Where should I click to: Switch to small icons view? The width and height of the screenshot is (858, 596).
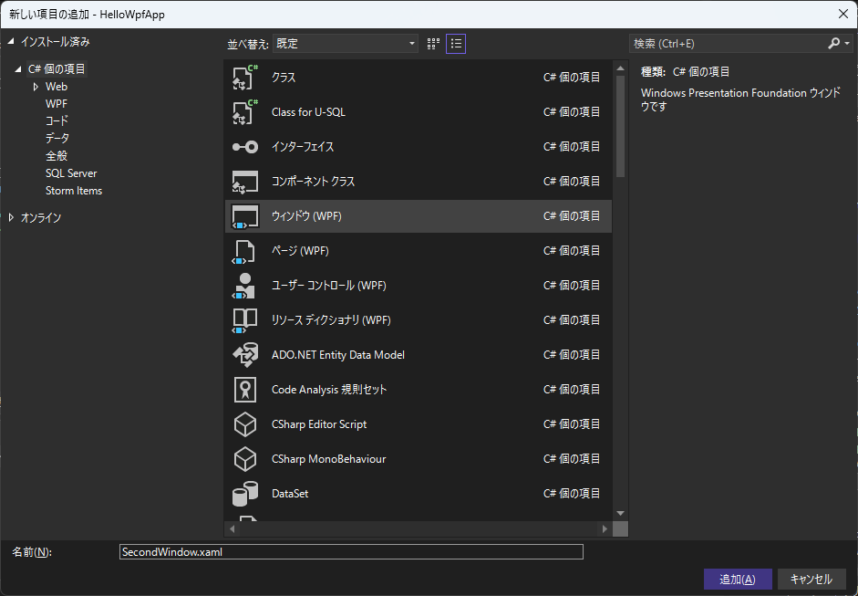(x=433, y=44)
